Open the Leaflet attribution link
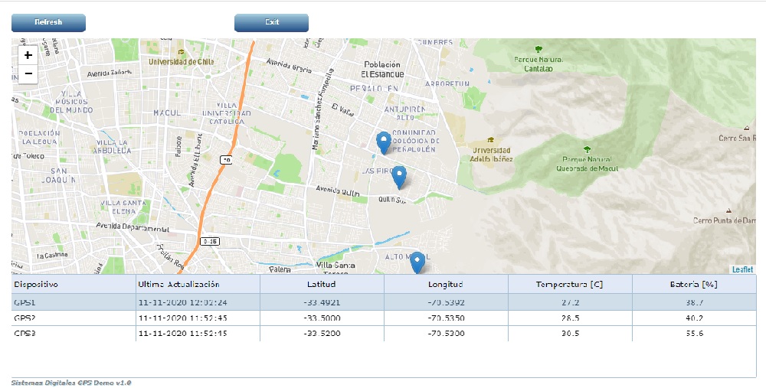Viewport: 766px width, 388px height. 742,269
